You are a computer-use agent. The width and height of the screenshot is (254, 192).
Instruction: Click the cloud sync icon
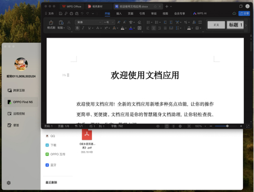coord(234,13)
